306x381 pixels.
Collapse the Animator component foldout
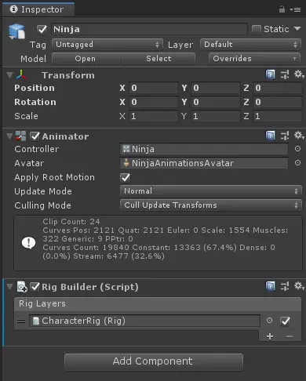tap(9, 136)
